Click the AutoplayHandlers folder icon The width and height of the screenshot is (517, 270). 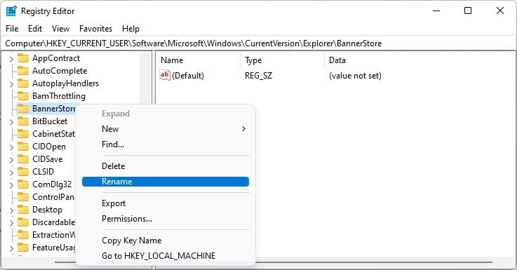point(22,83)
